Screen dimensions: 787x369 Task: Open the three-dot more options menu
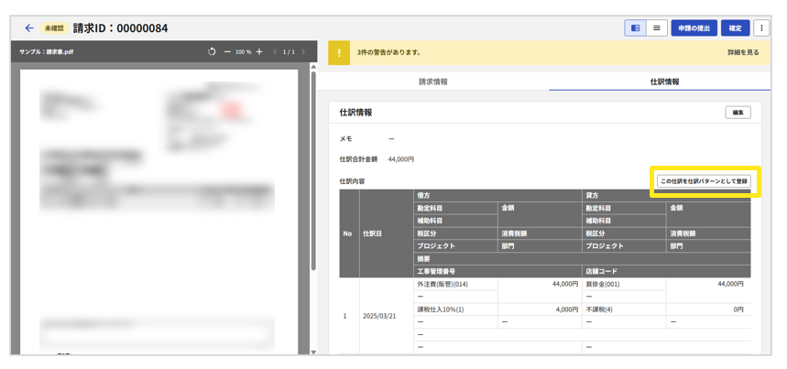(x=761, y=28)
